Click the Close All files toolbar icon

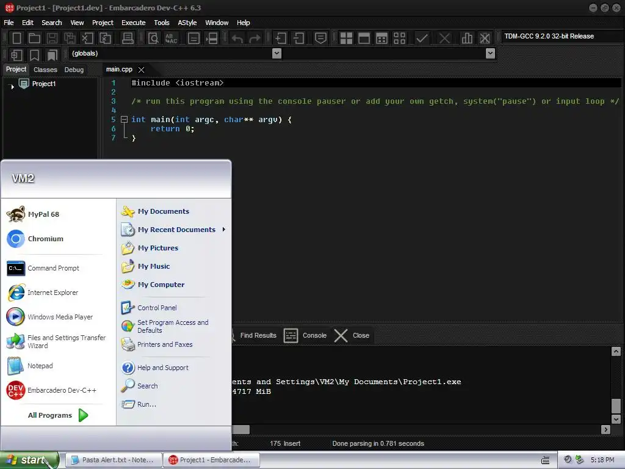(x=105, y=38)
